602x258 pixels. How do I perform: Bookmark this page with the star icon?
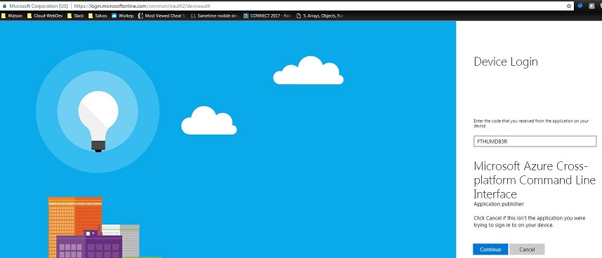pos(569,6)
